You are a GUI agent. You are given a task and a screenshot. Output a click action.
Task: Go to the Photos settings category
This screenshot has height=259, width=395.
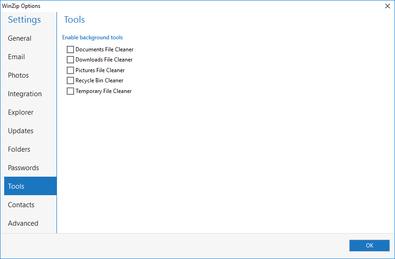[30, 75]
